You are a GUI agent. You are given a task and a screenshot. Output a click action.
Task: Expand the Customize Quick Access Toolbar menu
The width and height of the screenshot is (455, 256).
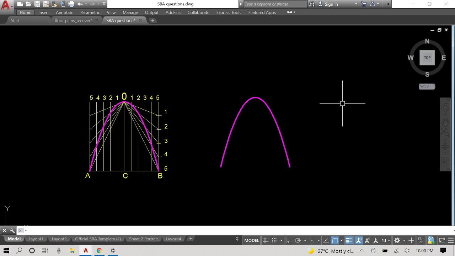pos(104,4)
